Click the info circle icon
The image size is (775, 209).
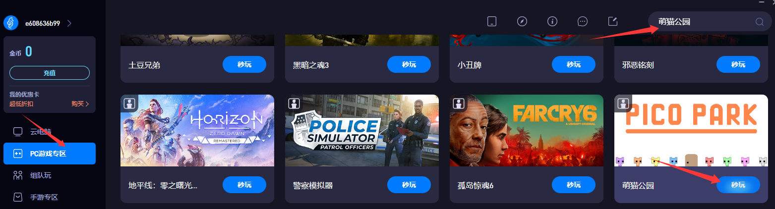point(552,21)
